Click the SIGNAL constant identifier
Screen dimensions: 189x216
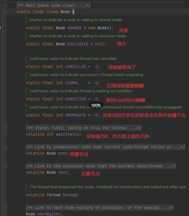pyautogui.click(x=72, y=83)
